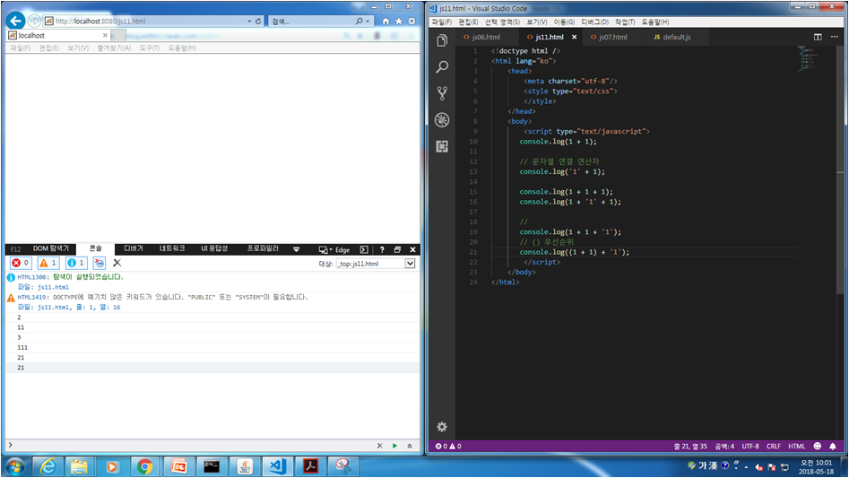Toggle errors filter in F12 console

[x=21, y=263]
